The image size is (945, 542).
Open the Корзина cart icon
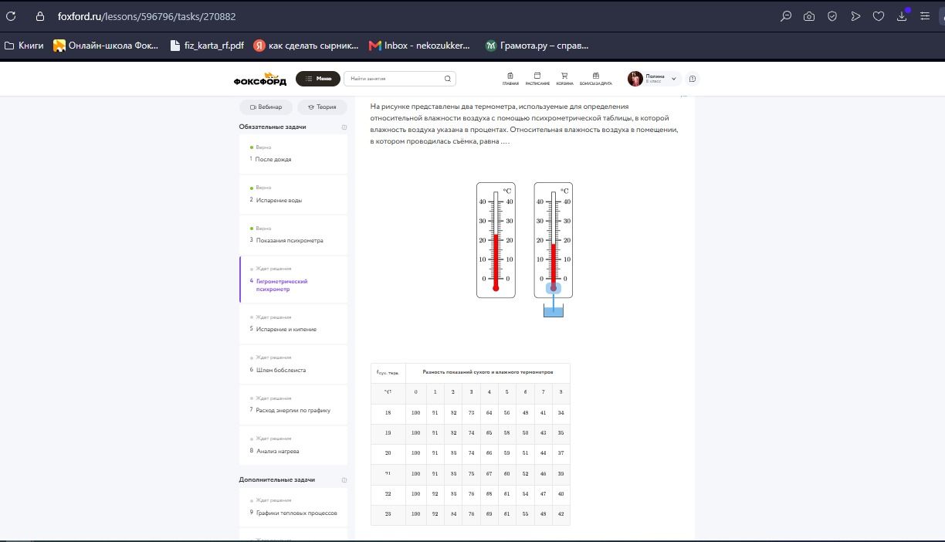click(564, 79)
